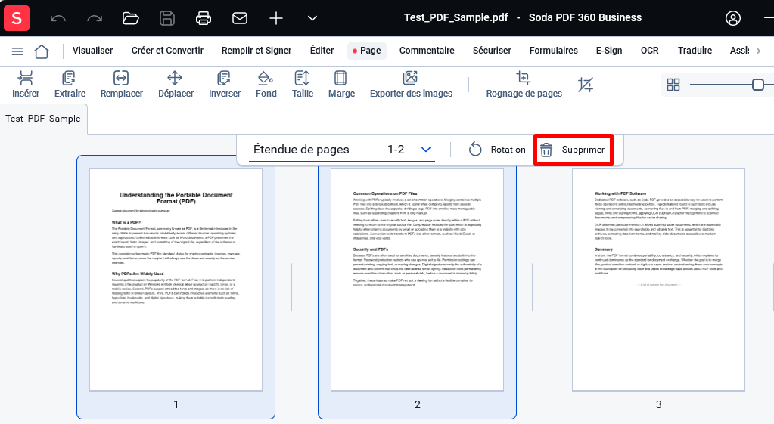This screenshot has height=424, width=774.
Task: Click Rognage de pages crop tool
Action: pyautogui.click(x=524, y=85)
